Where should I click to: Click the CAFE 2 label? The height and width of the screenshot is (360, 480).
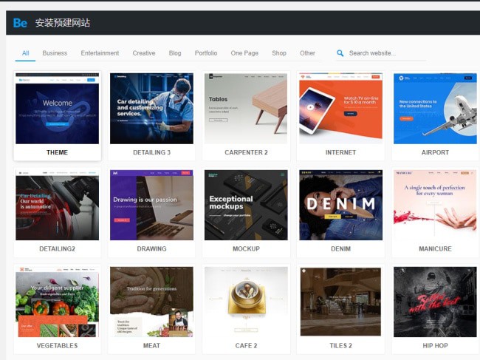pyautogui.click(x=246, y=346)
